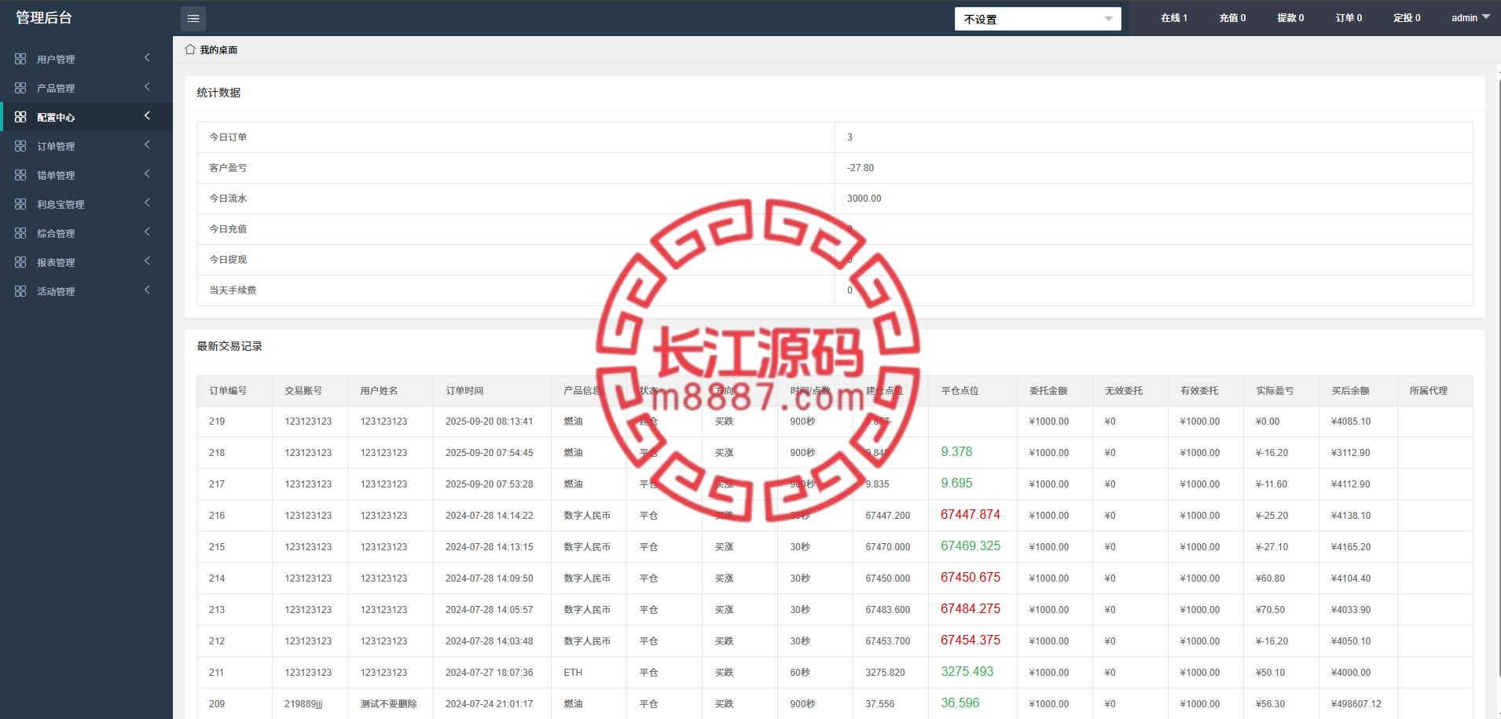Screen dimensions: 1501x719
Task: Click the 报表管理 grid icon
Action: click(20, 262)
